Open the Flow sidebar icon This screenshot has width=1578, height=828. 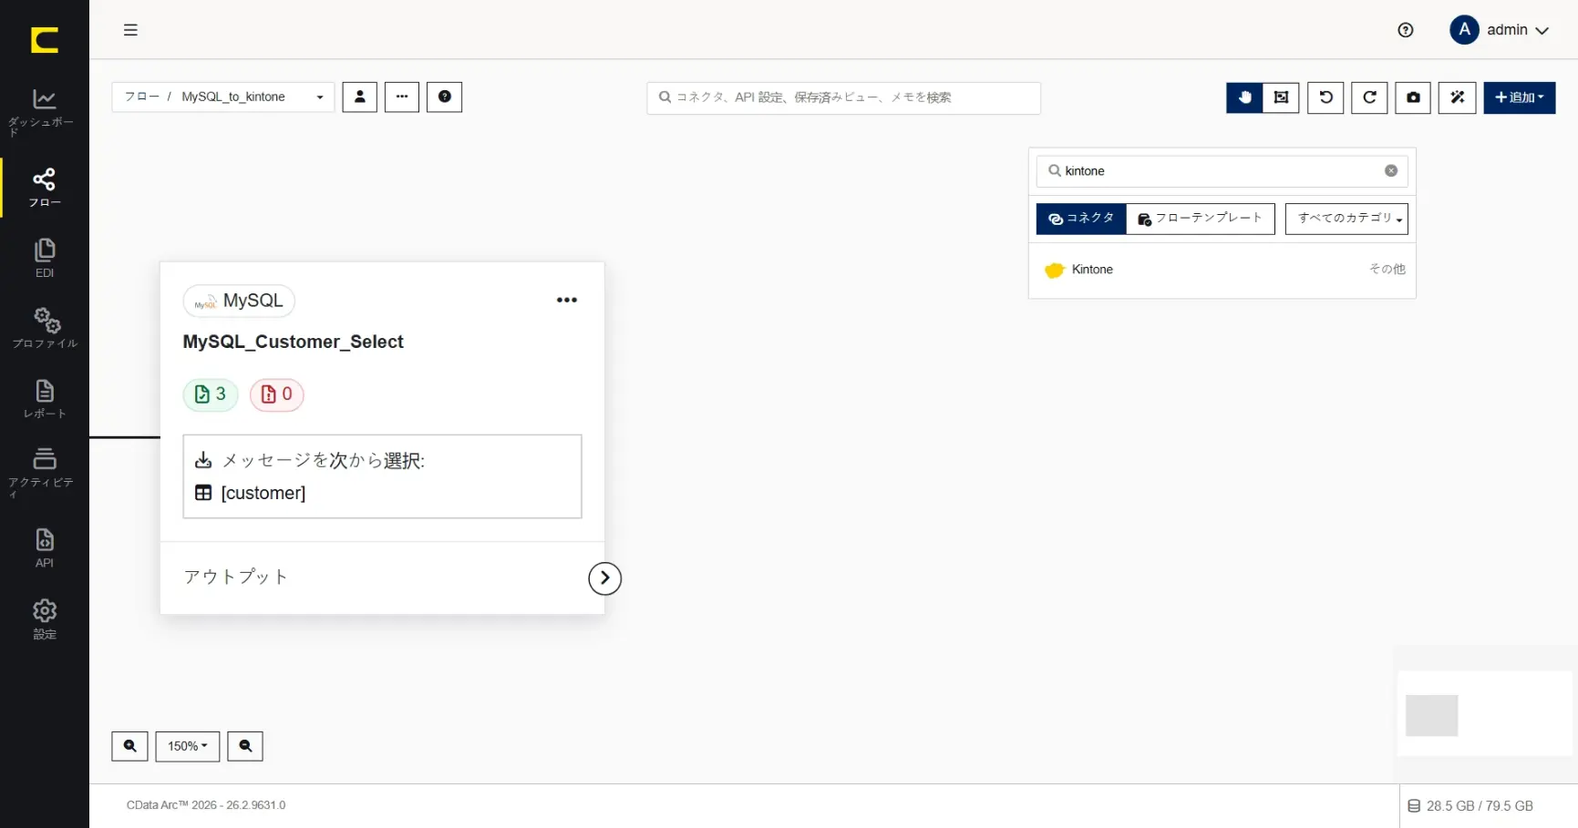pos(45,188)
